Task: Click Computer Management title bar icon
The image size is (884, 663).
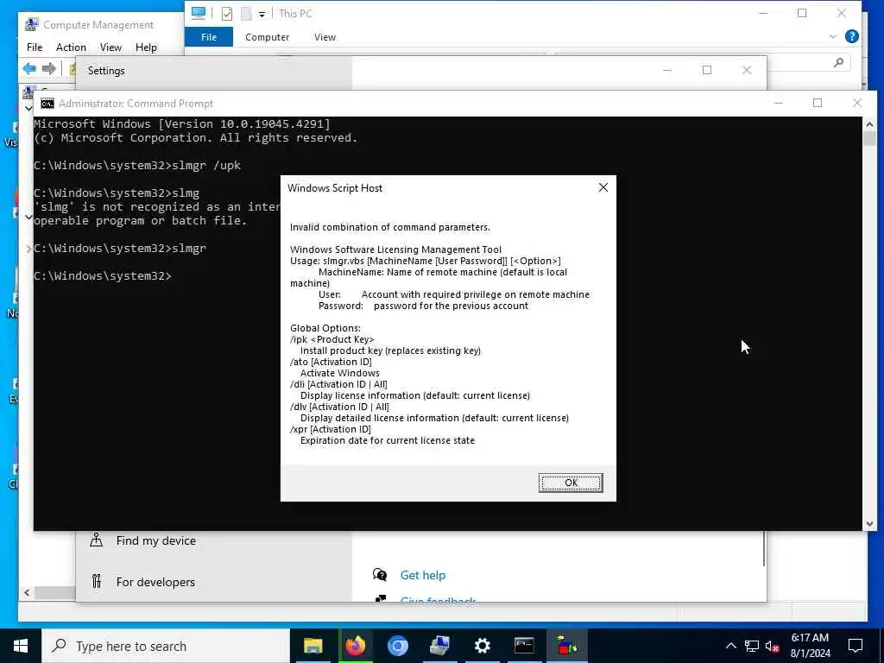Action: [32, 25]
